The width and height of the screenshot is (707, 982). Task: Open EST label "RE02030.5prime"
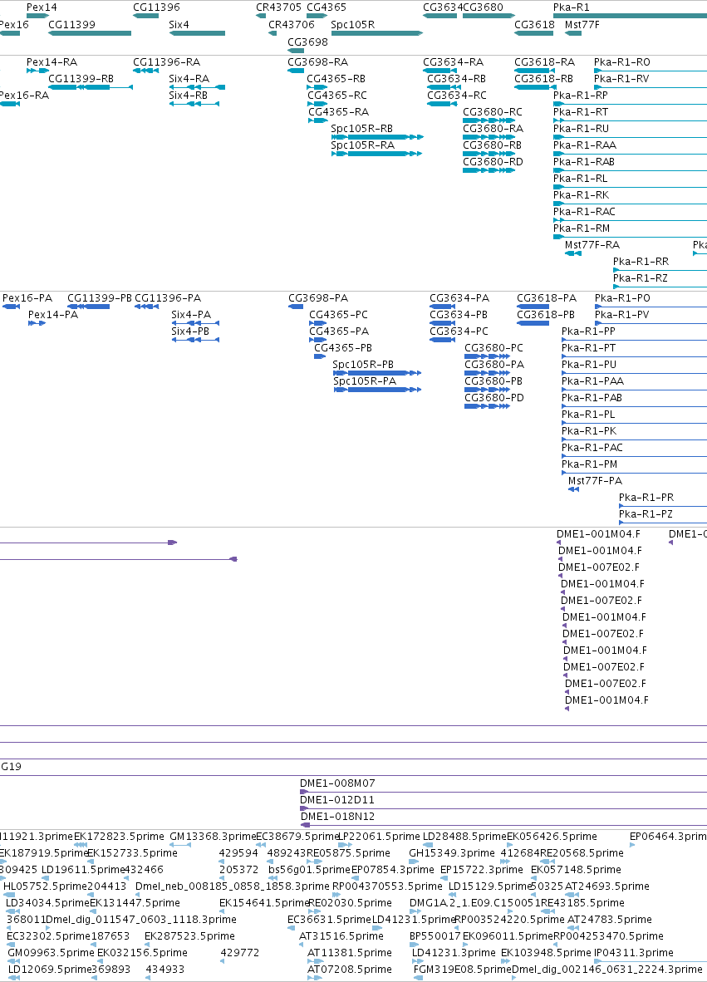coord(350,903)
